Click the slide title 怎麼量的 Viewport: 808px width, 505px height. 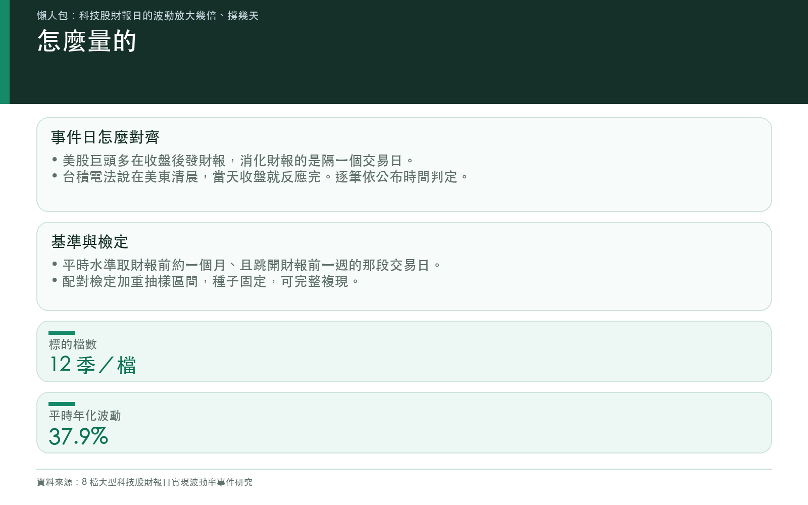point(87,41)
